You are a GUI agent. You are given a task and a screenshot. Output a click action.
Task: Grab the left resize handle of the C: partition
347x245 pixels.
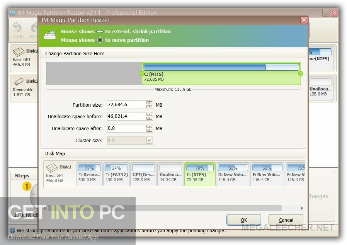(142, 73)
